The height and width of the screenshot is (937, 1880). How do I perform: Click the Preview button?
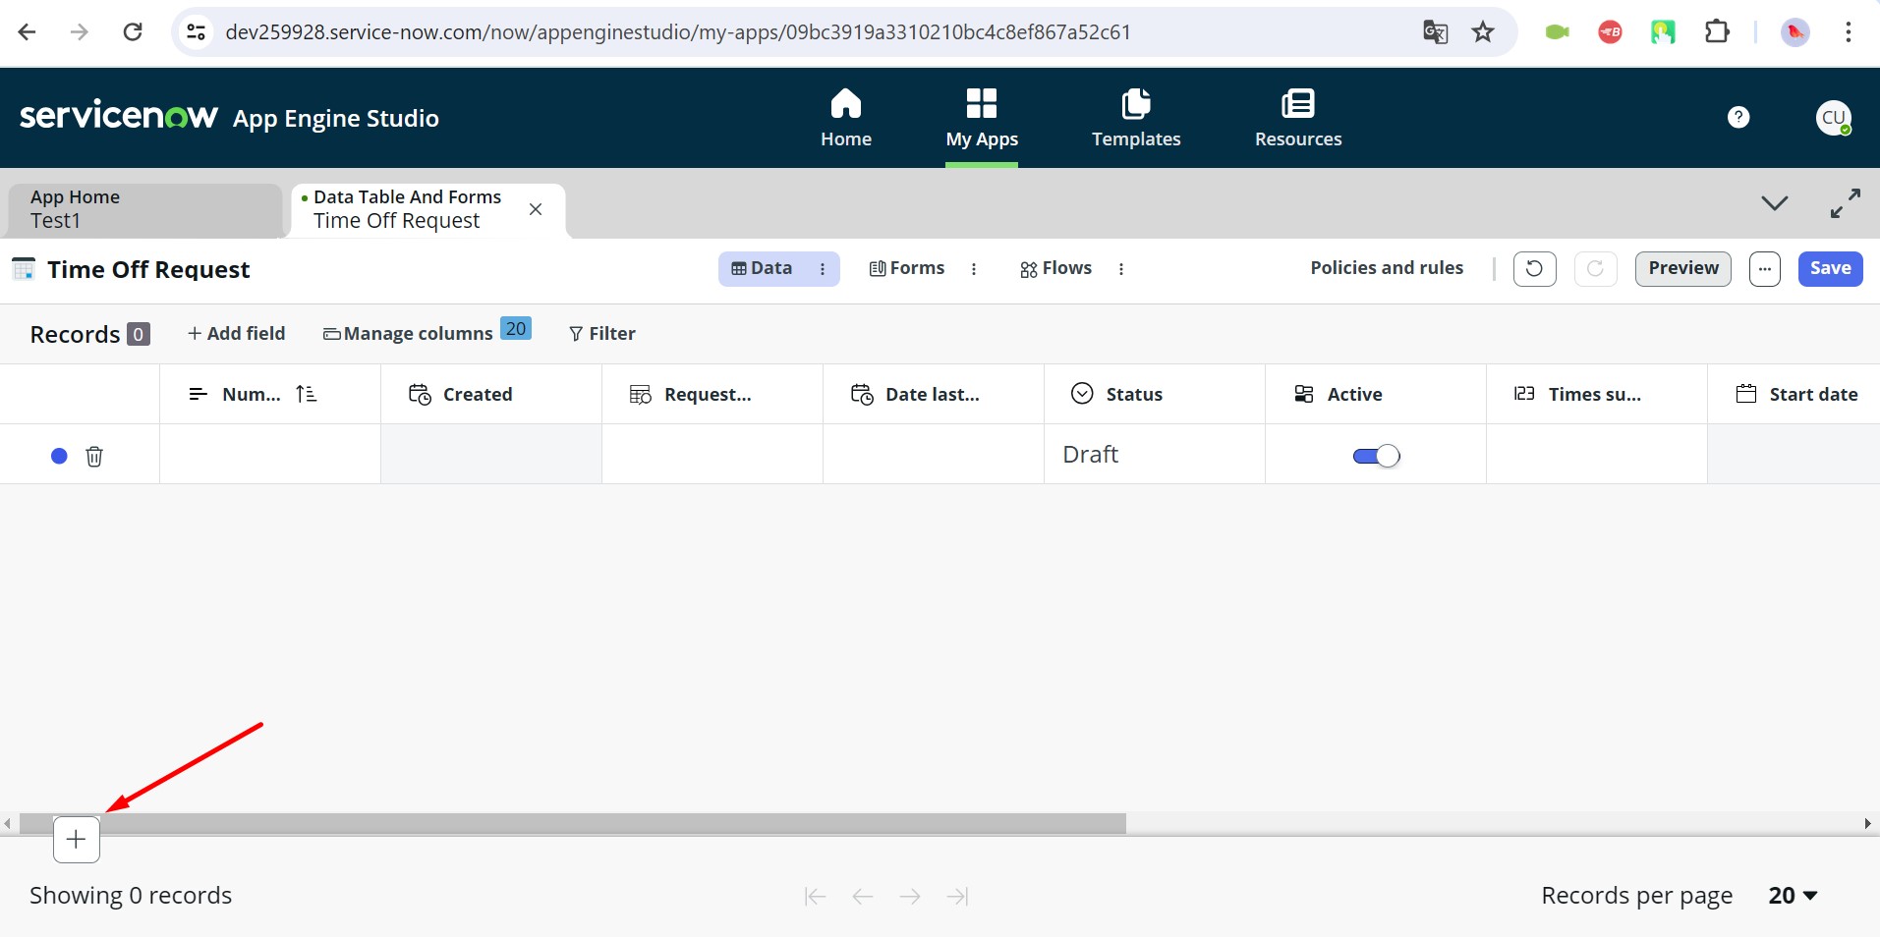(x=1683, y=268)
